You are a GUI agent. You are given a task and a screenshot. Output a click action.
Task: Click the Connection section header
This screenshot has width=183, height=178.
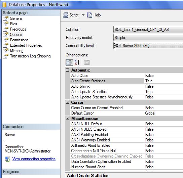[x=31, y=127]
